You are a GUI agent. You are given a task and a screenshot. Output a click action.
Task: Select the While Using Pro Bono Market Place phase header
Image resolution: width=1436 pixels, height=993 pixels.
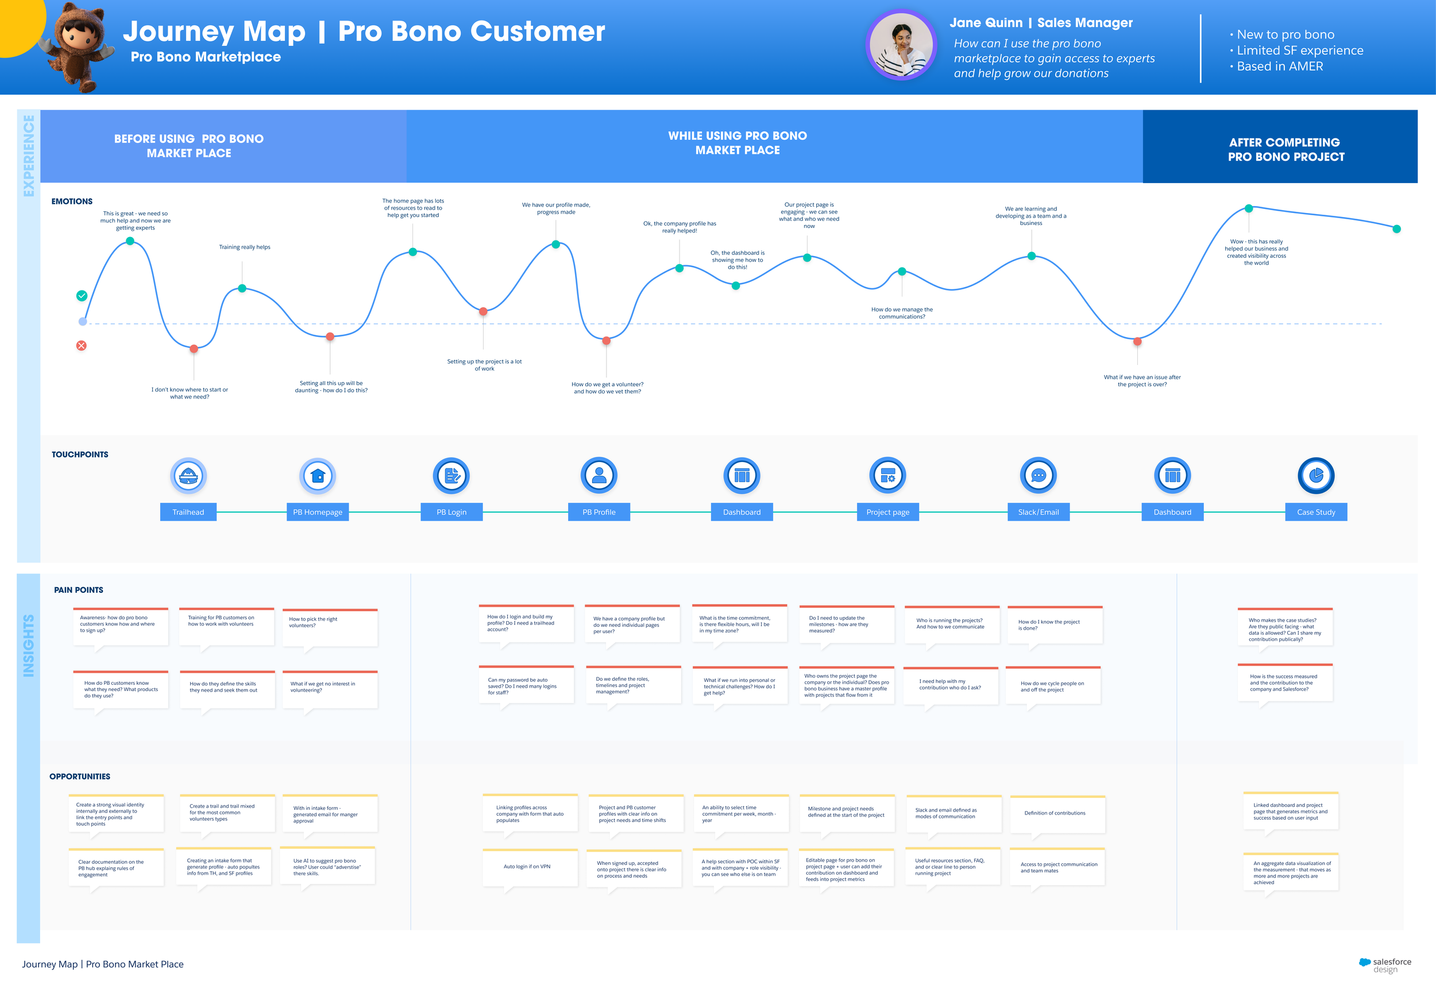pyautogui.click(x=774, y=146)
